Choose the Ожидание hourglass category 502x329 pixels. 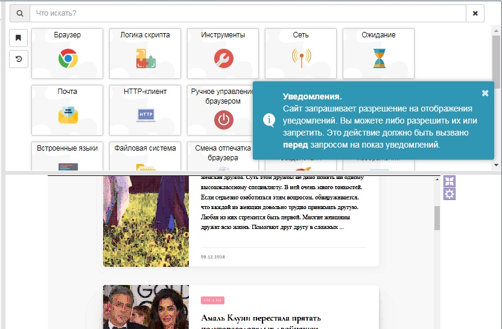[378, 54]
